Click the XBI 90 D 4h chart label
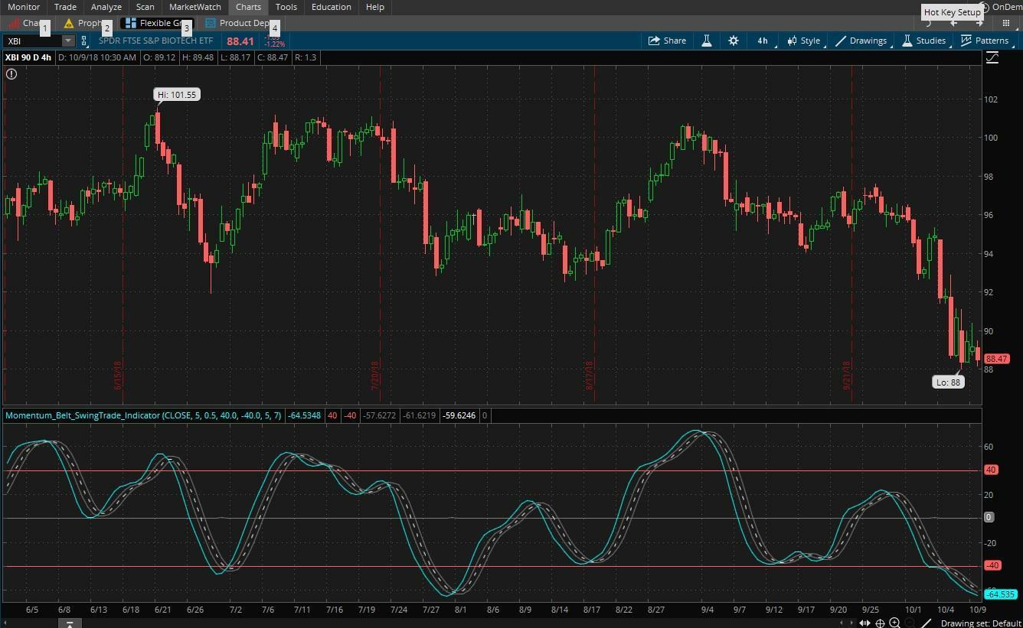The width and height of the screenshot is (1023, 628). coord(28,57)
